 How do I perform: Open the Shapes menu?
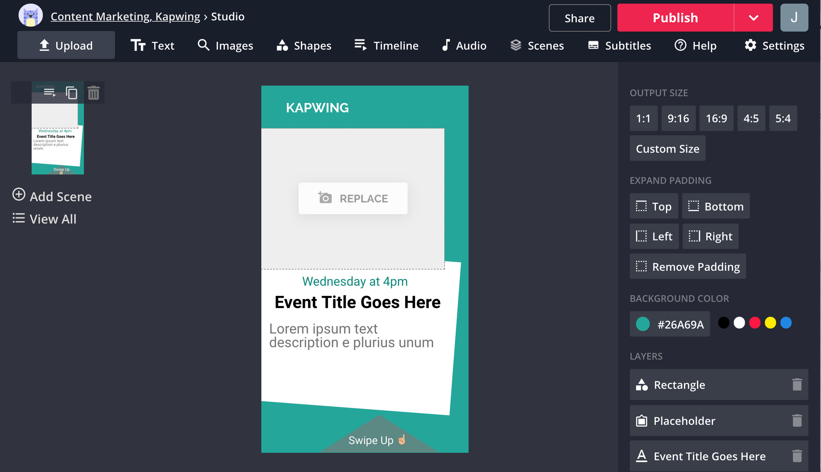pyautogui.click(x=304, y=45)
